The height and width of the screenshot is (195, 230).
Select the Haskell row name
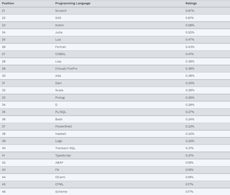(61, 134)
